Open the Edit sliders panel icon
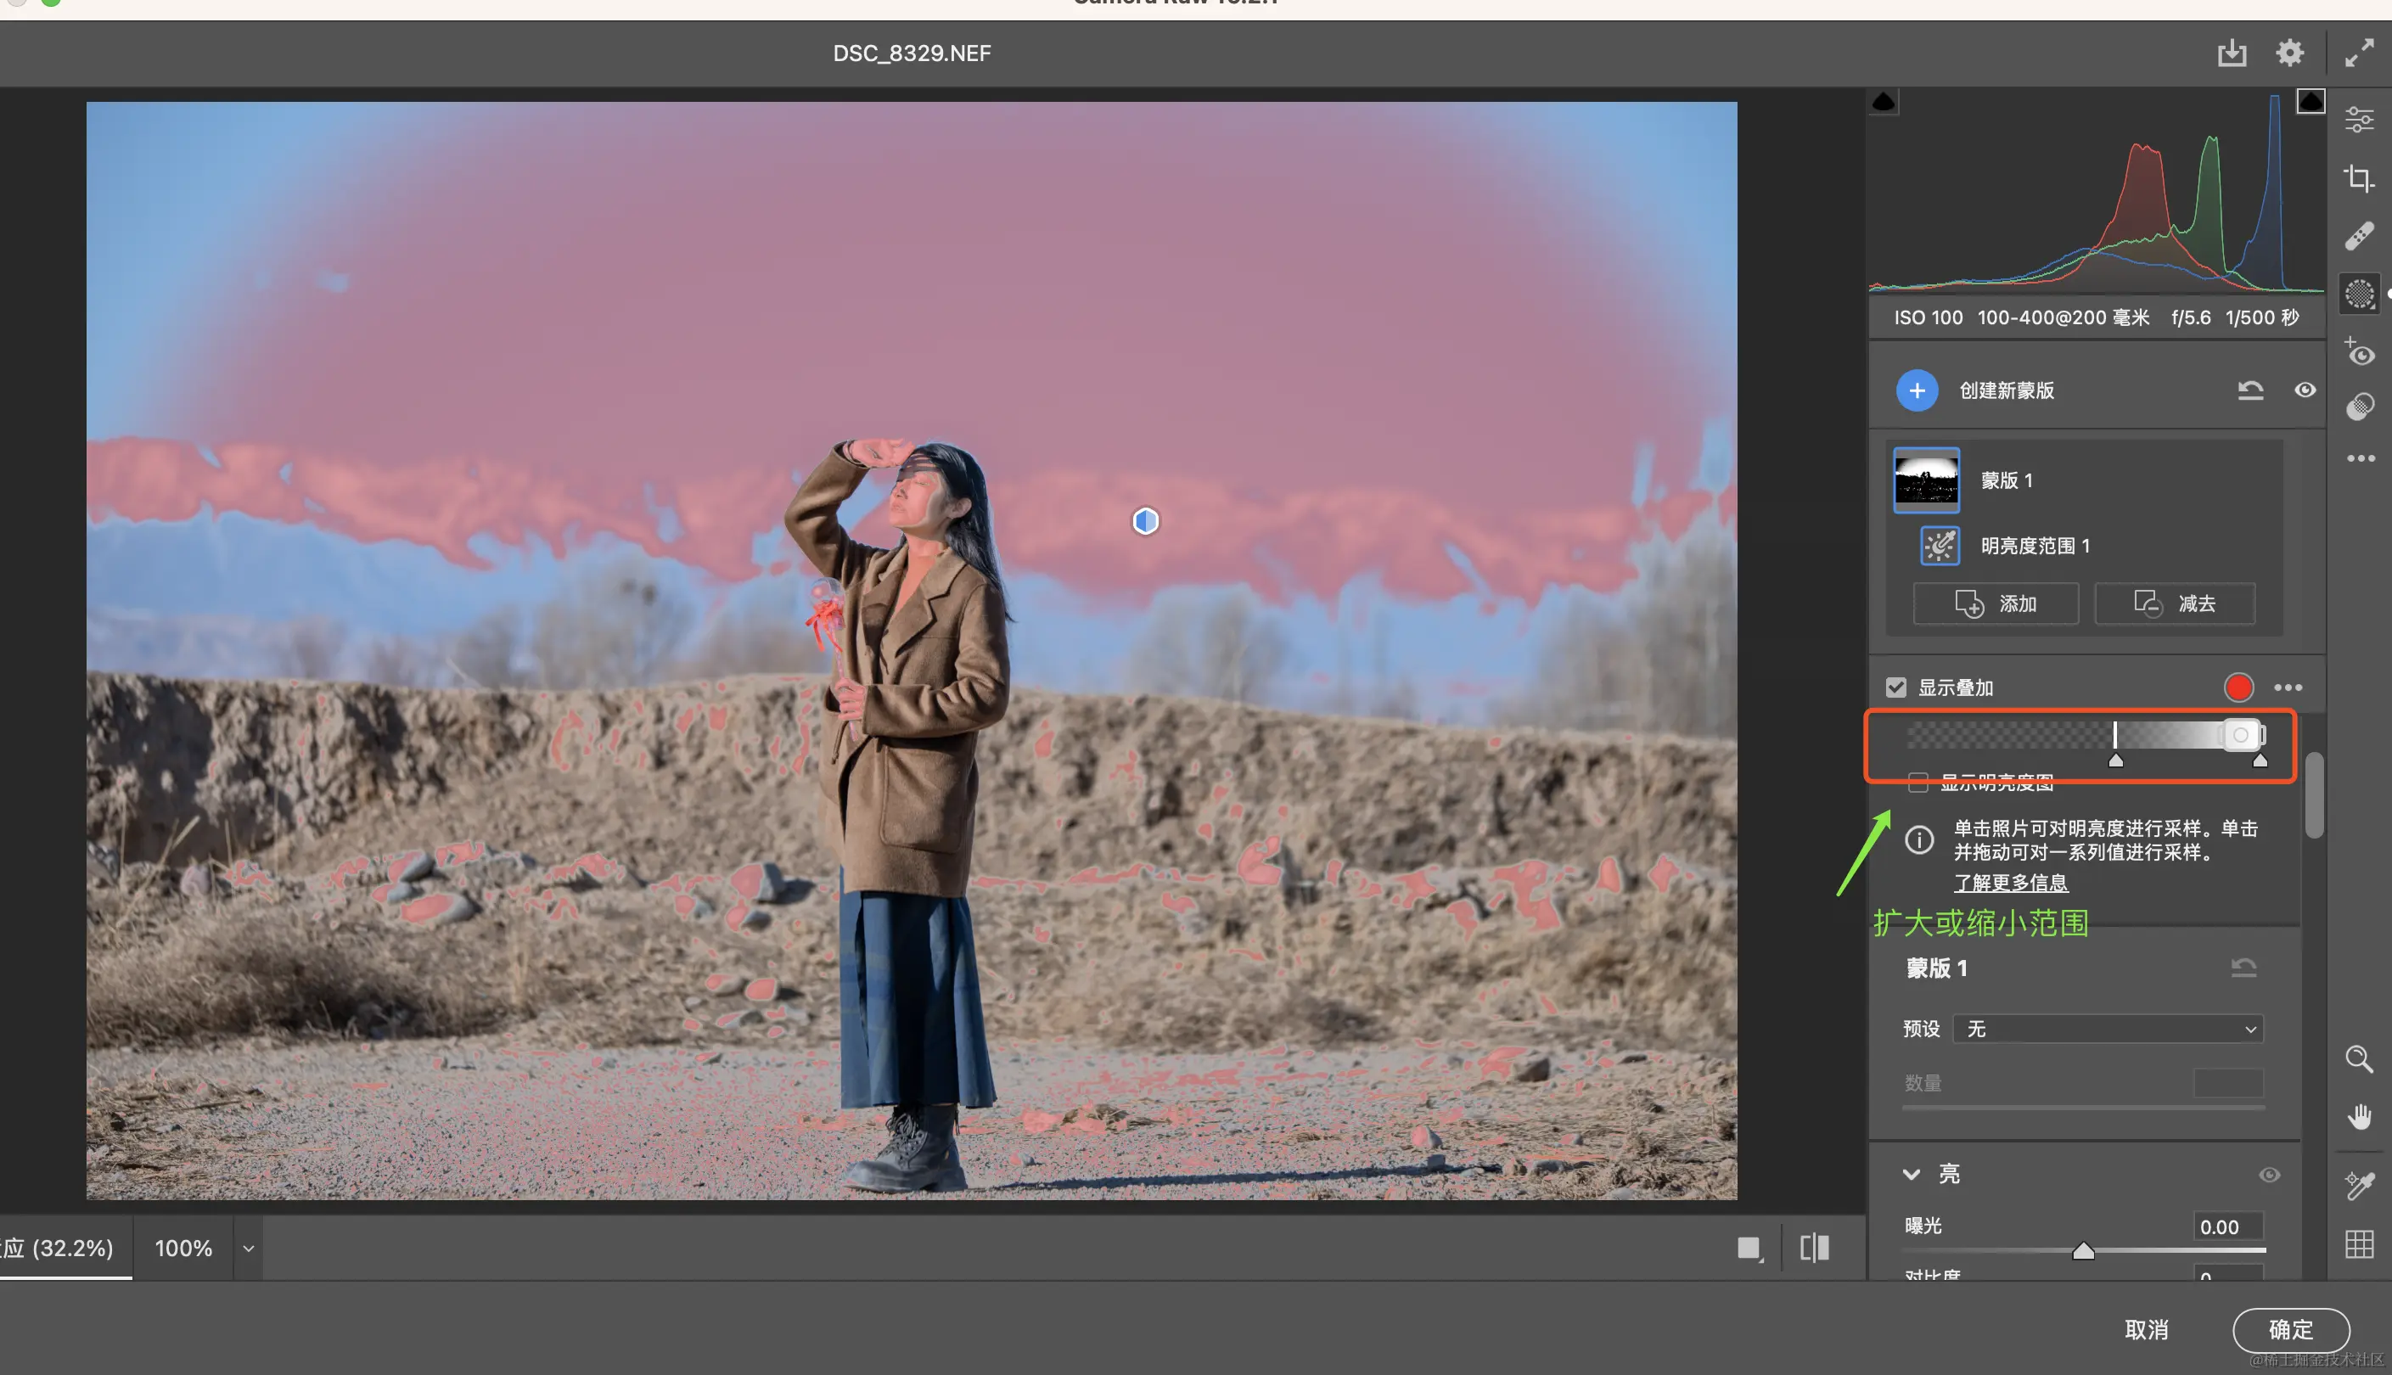The height and width of the screenshot is (1375, 2392). [x=2358, y=120]
